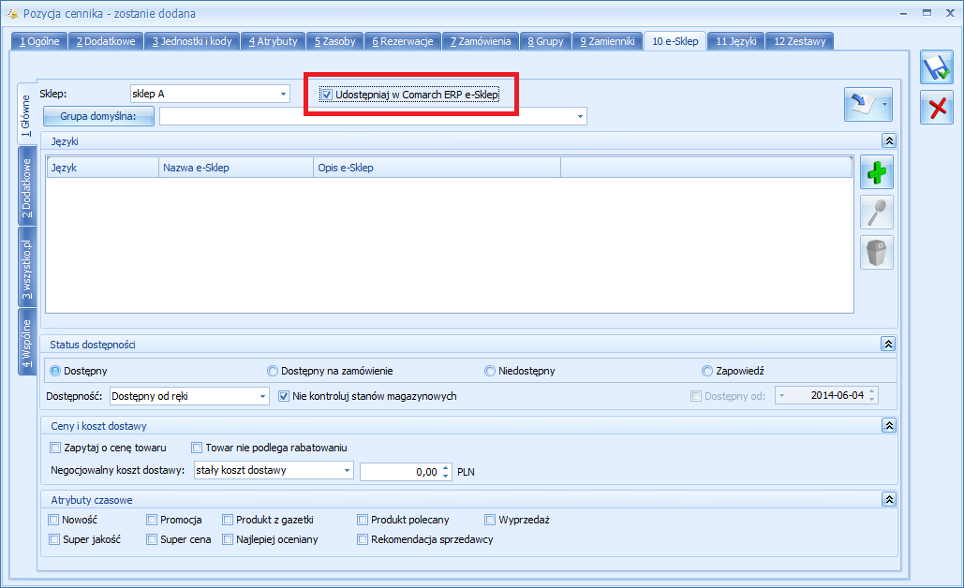Open the 11 Języki tab
This screenshot has width=964, height=588.
736,41
